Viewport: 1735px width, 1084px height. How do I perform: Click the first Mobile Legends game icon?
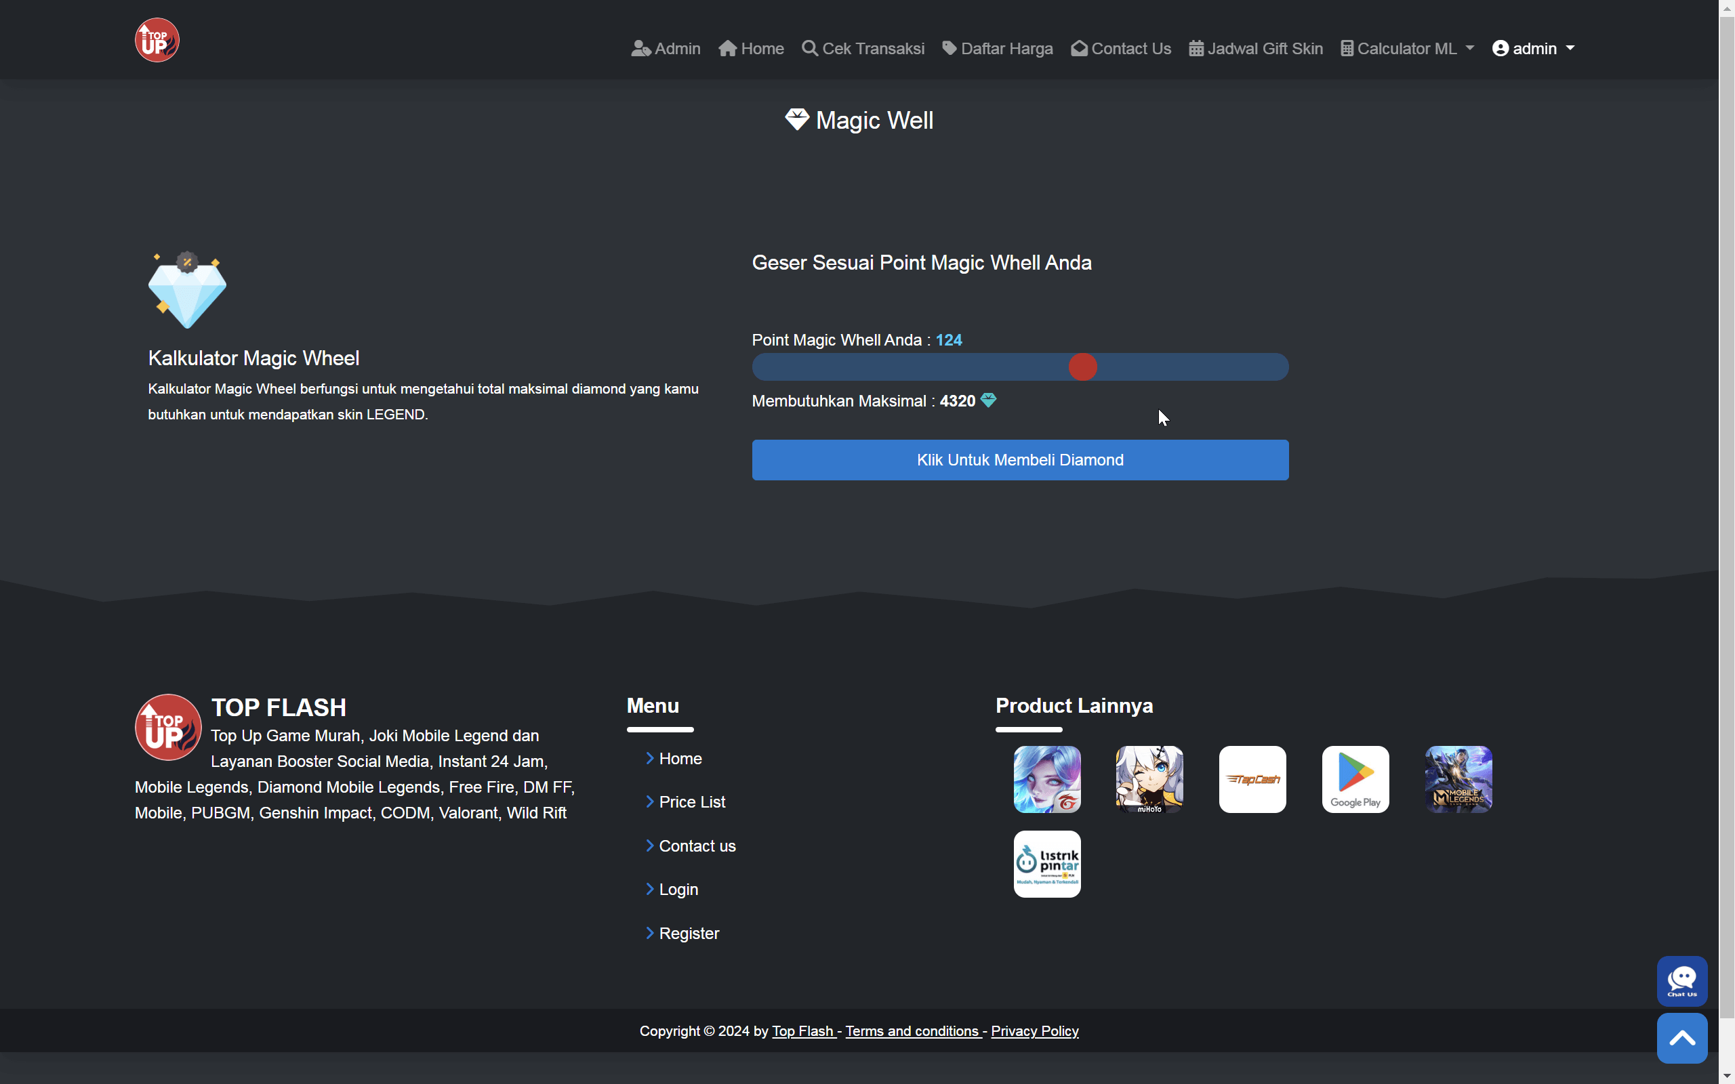coord(1046,779)
